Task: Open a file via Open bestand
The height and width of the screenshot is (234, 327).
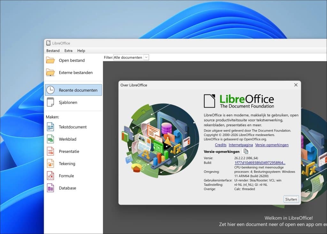Action: 72,60
